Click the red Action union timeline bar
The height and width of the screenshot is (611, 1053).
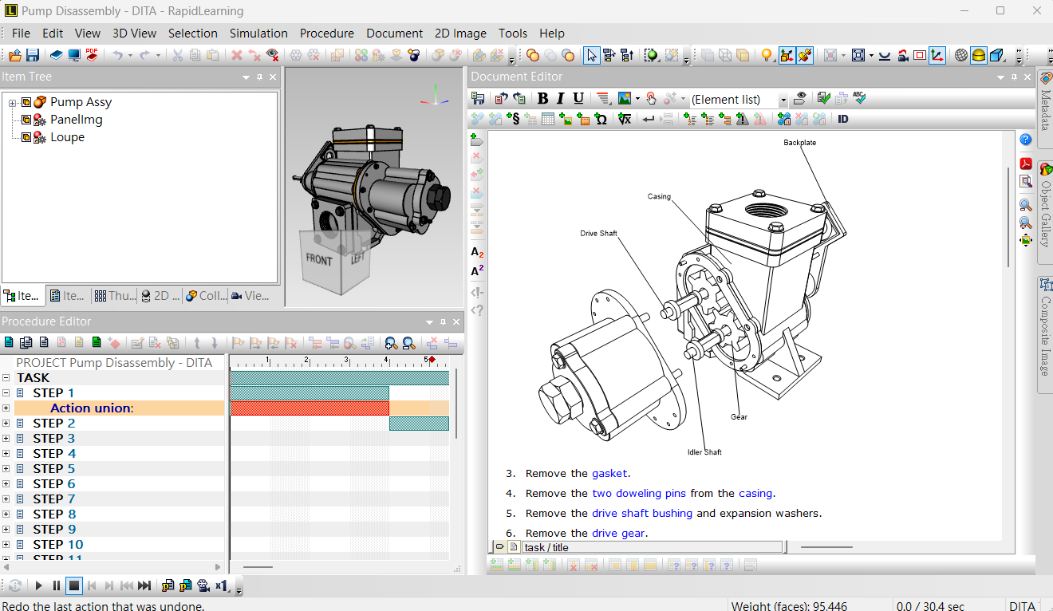tap(310, 408)
